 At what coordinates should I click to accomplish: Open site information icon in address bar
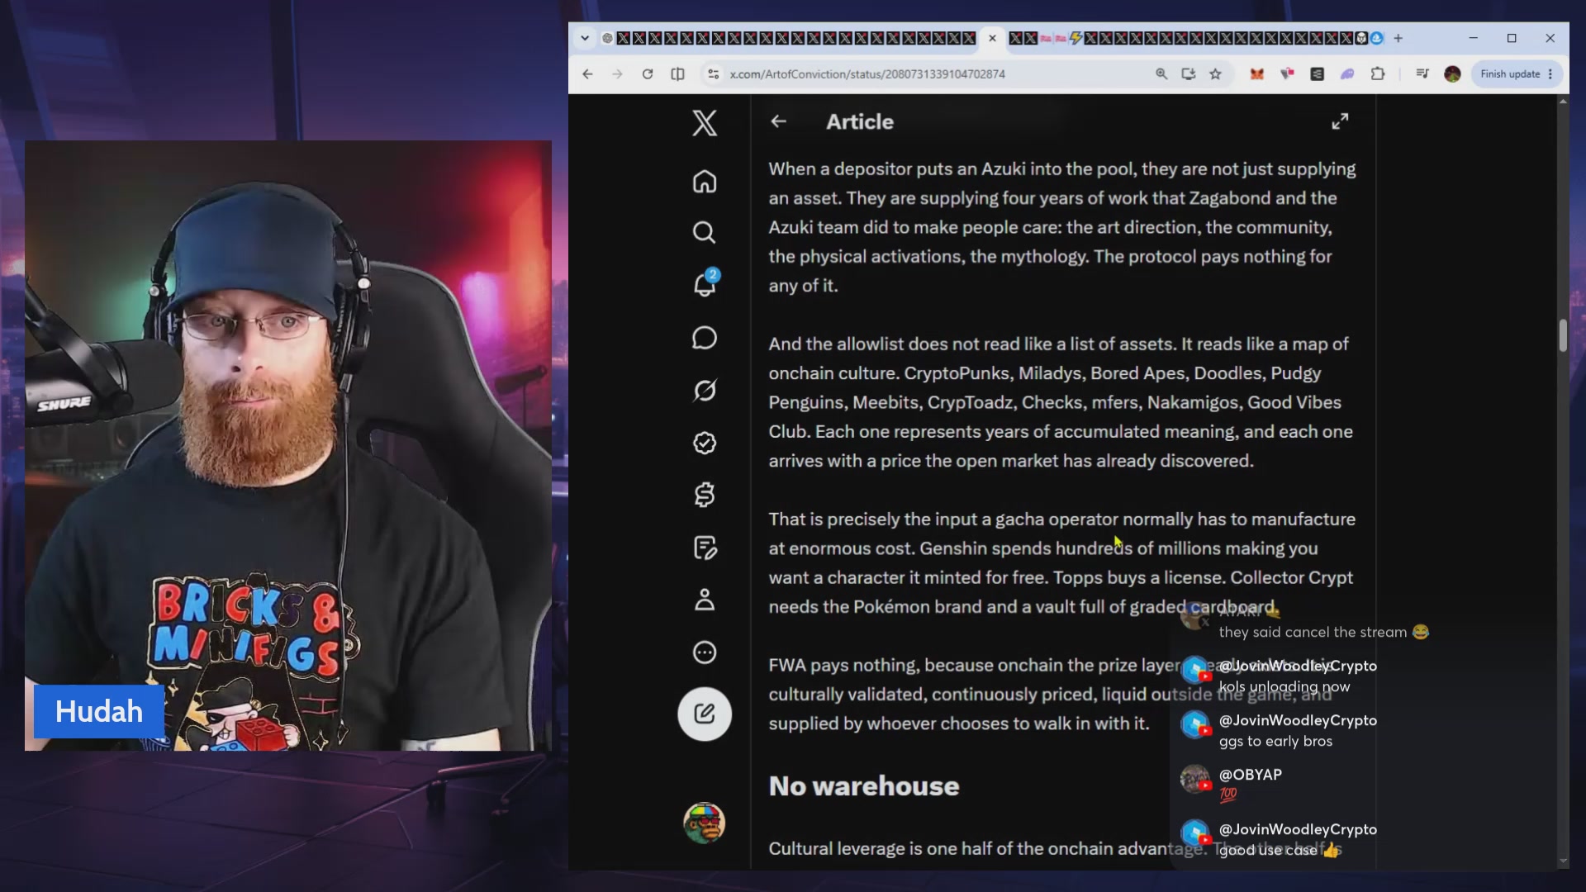[x=713, y=74]
